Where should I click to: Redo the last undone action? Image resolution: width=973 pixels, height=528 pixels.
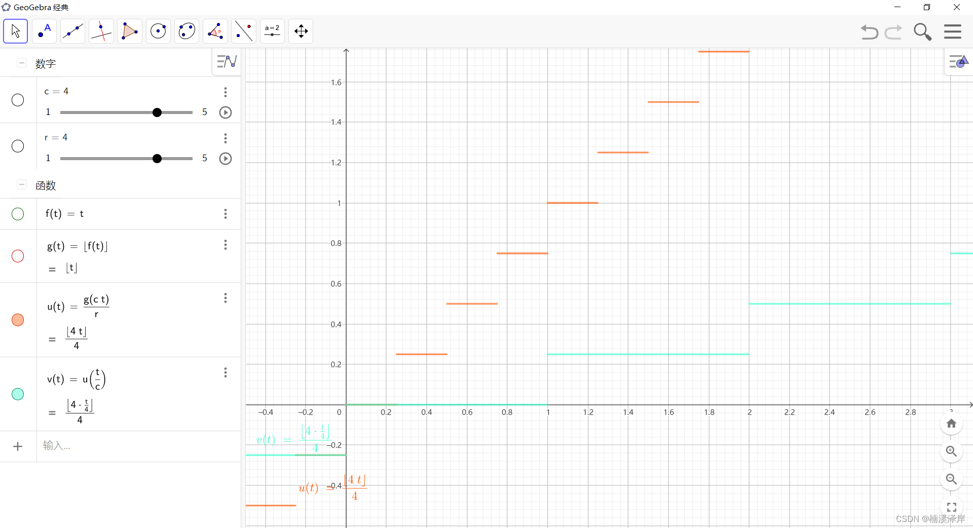[x=893, y=32]
